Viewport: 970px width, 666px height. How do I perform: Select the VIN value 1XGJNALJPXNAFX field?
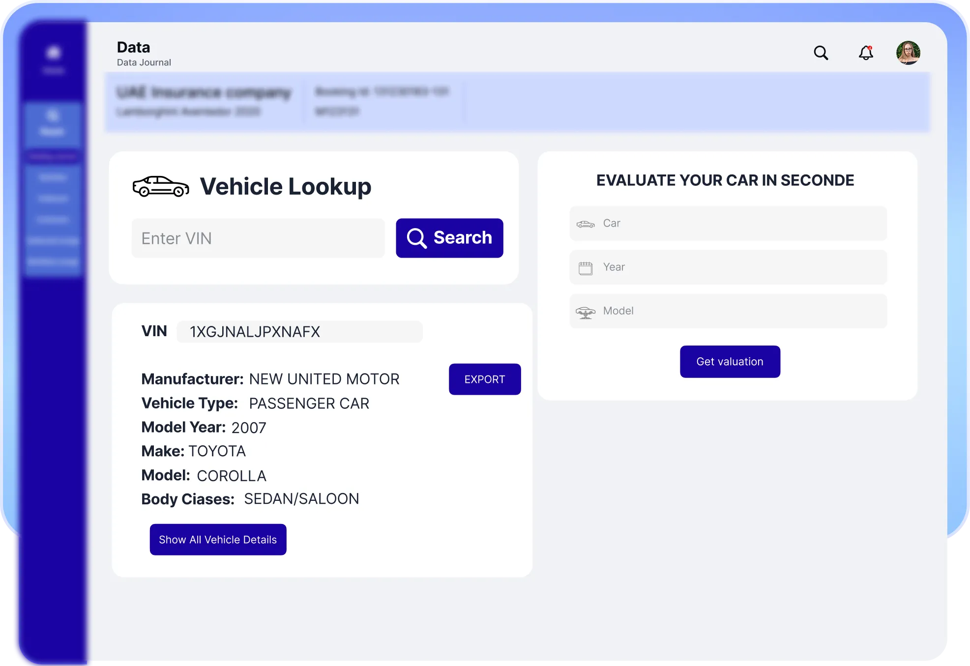[x=299, y=332]
